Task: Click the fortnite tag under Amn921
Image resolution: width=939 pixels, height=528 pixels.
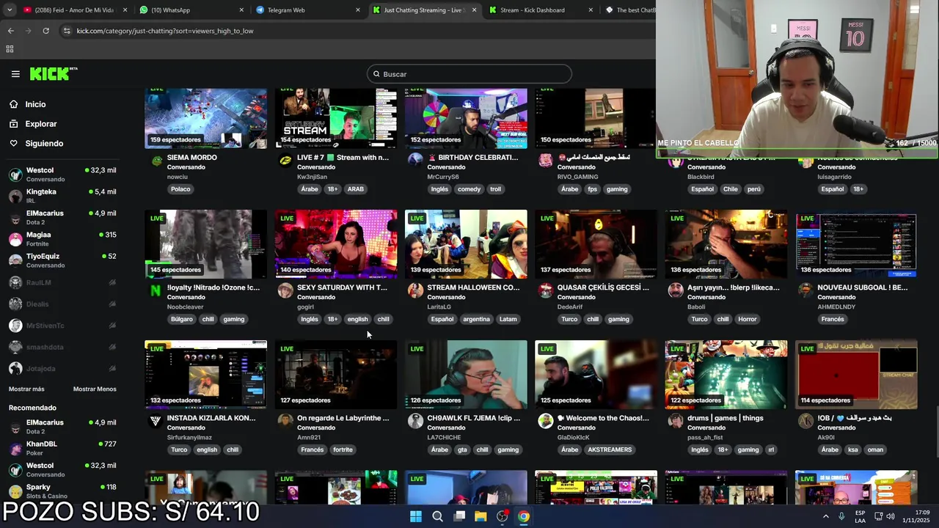Action: click(343, 450)
